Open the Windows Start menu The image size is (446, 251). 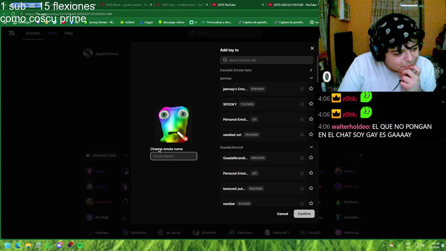[8, 245]
